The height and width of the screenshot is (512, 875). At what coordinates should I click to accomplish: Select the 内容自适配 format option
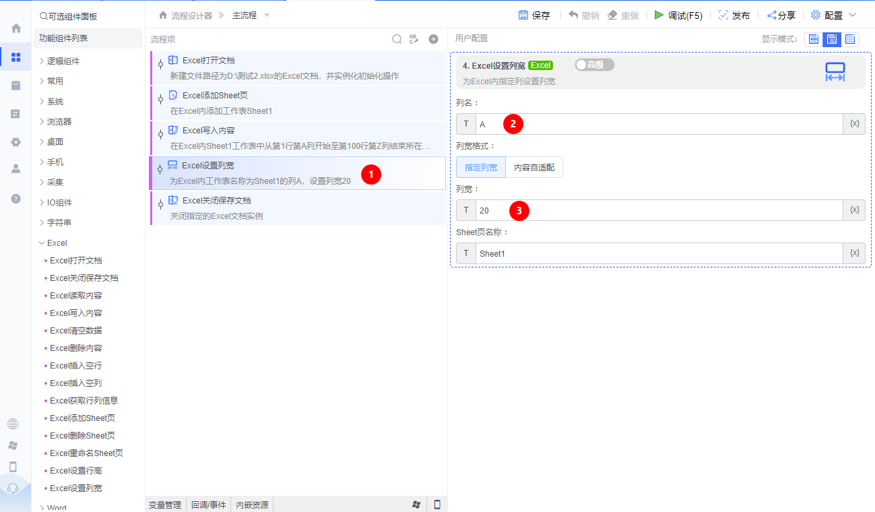tap(534, 167)
